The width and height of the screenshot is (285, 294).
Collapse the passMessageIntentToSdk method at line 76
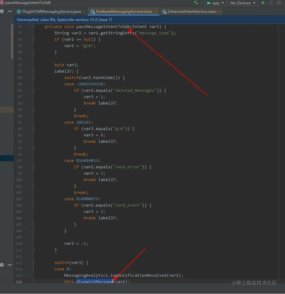coord(33,27)
